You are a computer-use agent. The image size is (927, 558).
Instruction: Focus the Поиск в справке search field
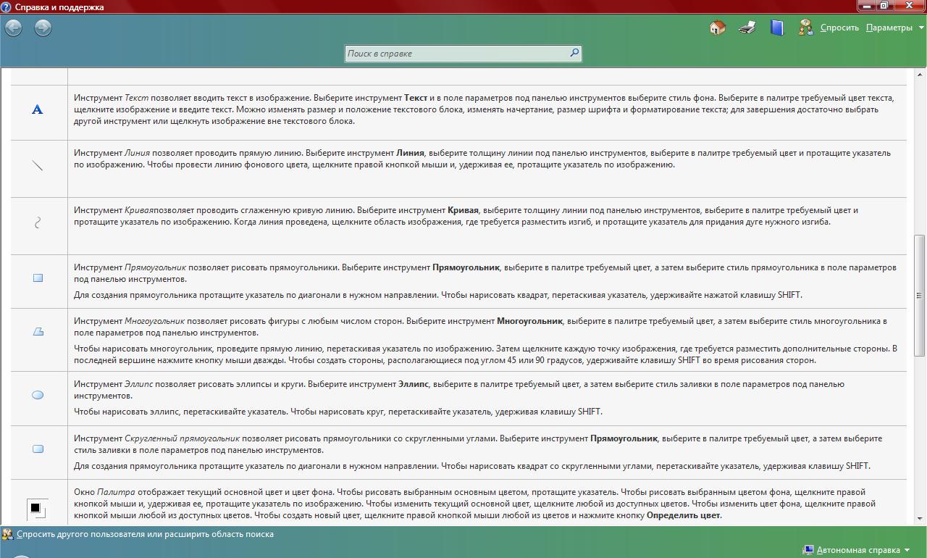(456, 54)
